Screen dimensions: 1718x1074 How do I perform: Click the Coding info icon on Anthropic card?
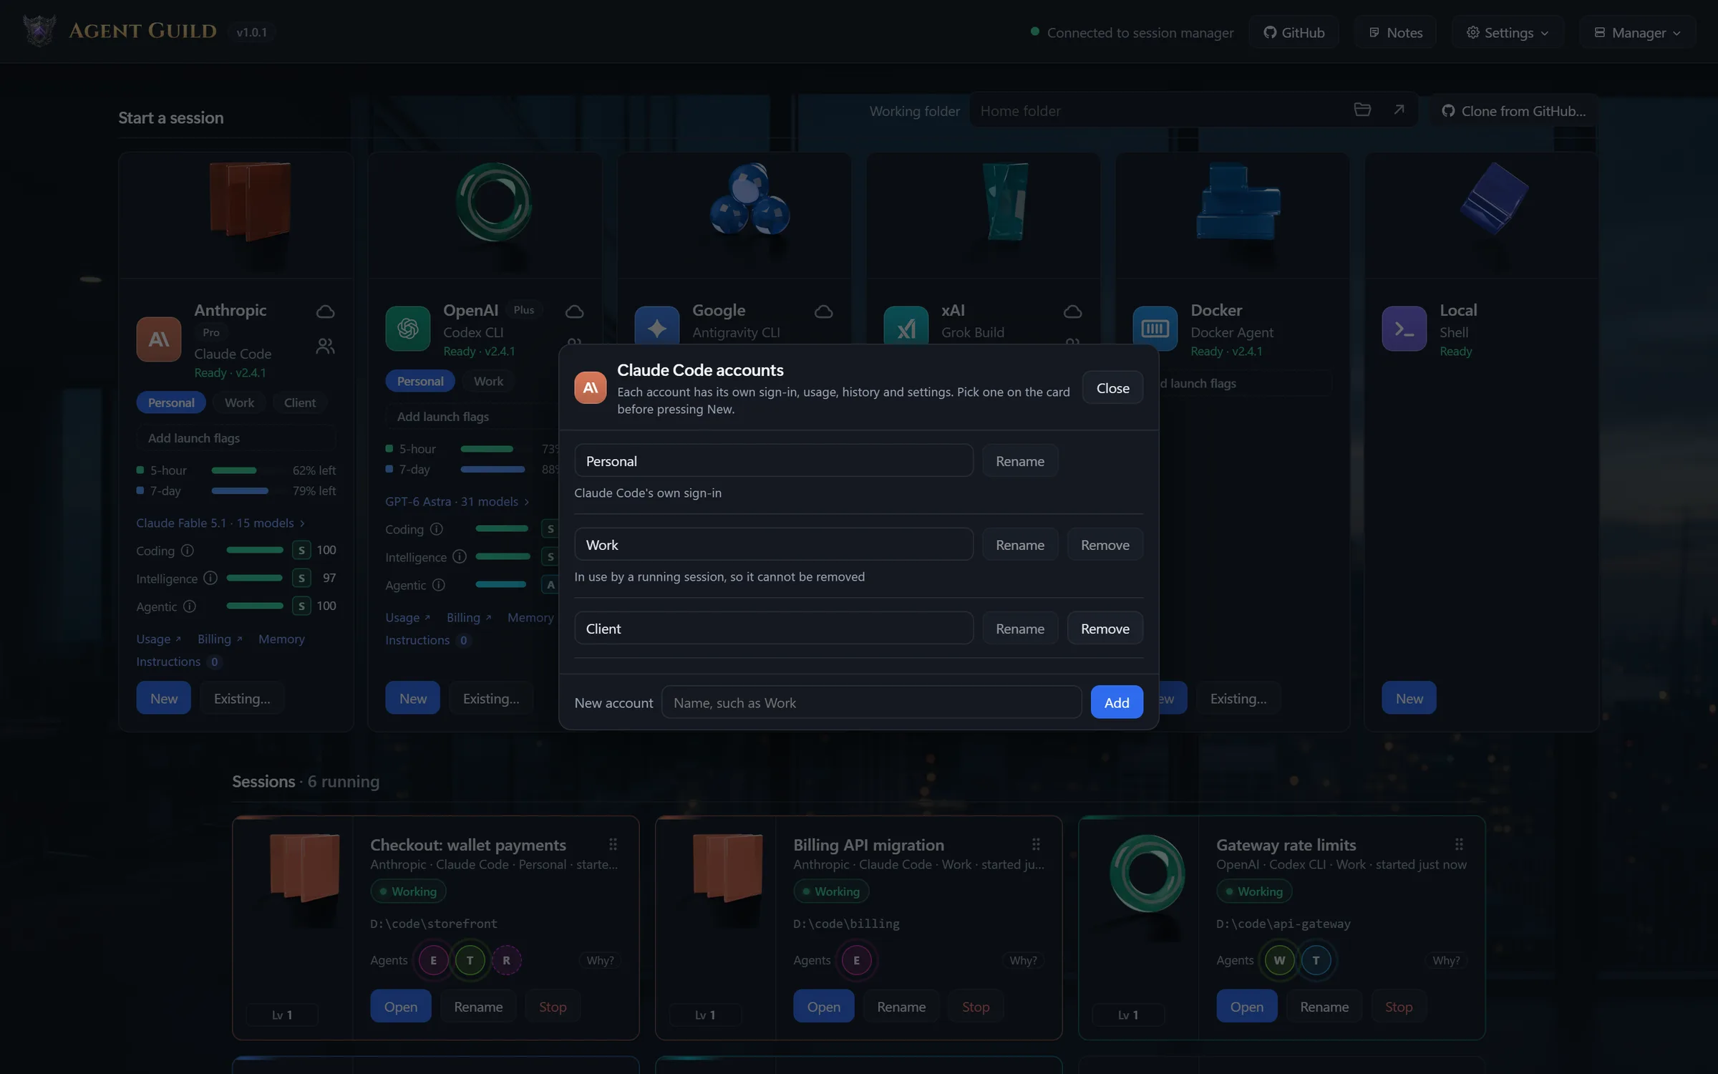(x=188, y=551)
